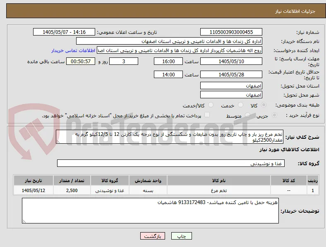
Task: Click the row number cell 1
Action: (x=313, y=190)
